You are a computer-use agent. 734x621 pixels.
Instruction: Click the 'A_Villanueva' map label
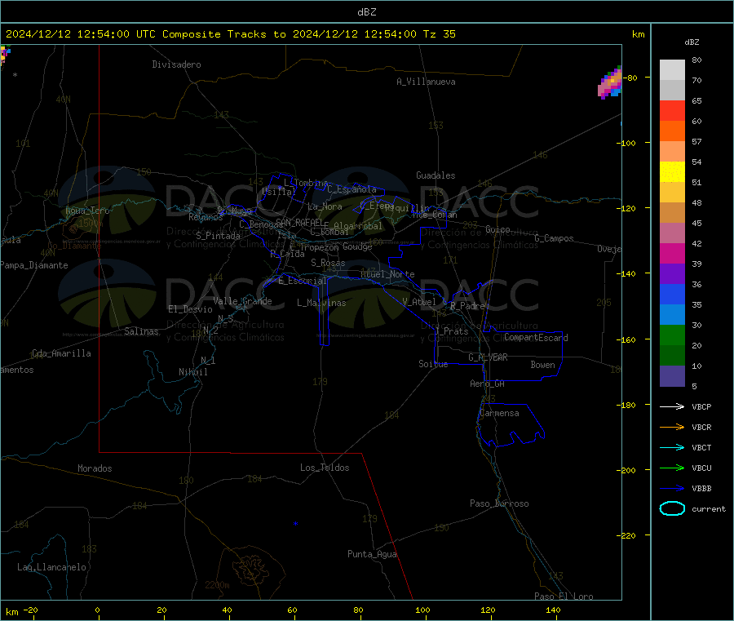pyautogui.click(x=426, y=82)
